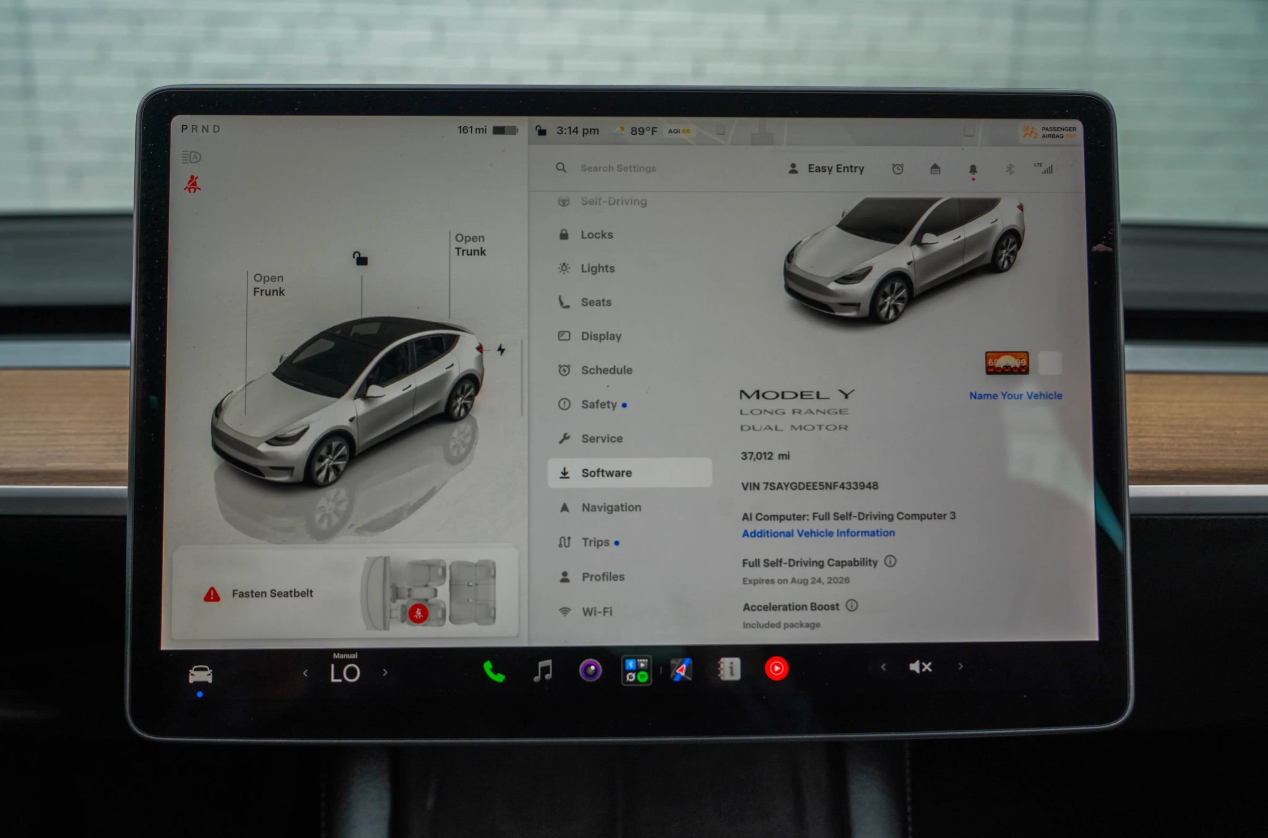
Task: Tap the VIN 7SAYGDEE5NF433948 text
Action: tap(809, 486)
